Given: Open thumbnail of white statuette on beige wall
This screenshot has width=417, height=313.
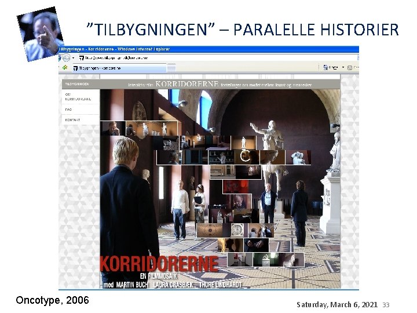Looking at the screenshot, I should pyautogui.click(x=244, y=143).
